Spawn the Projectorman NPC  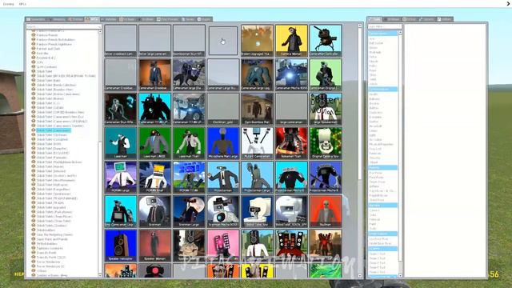click(x=223, y=177)
